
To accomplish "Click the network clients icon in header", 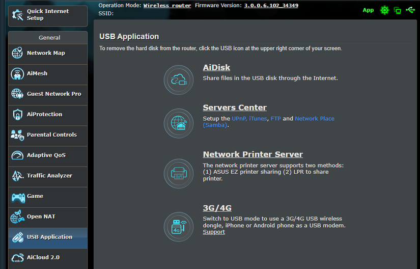I will pyautogui.click(x=398, y=10).
